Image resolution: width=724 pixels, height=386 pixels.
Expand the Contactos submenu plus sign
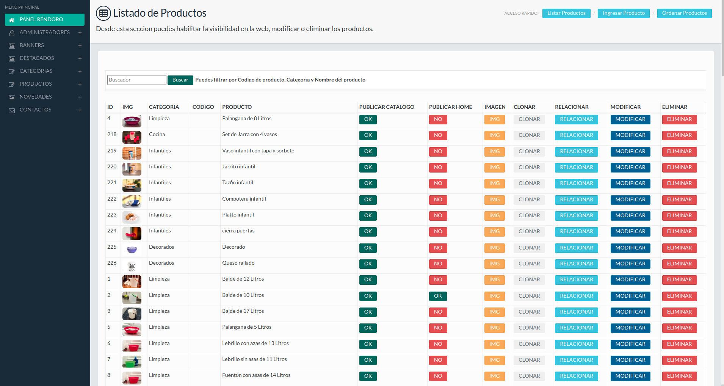pyautogui.click(x=80, y=110)
